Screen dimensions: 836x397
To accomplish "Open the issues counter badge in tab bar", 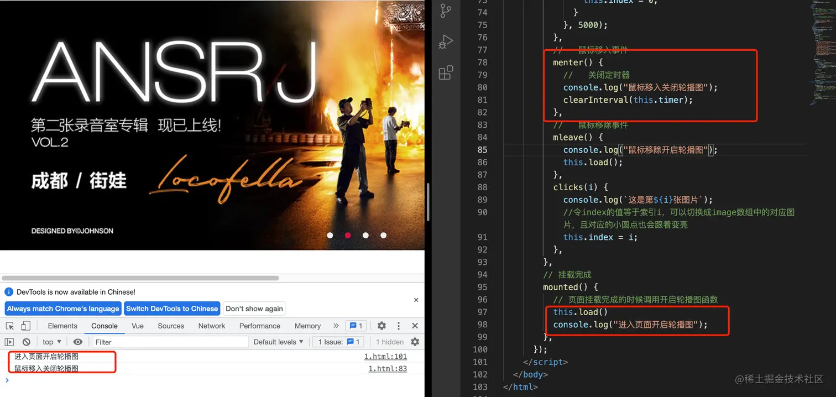I will [x=356, y=326].
